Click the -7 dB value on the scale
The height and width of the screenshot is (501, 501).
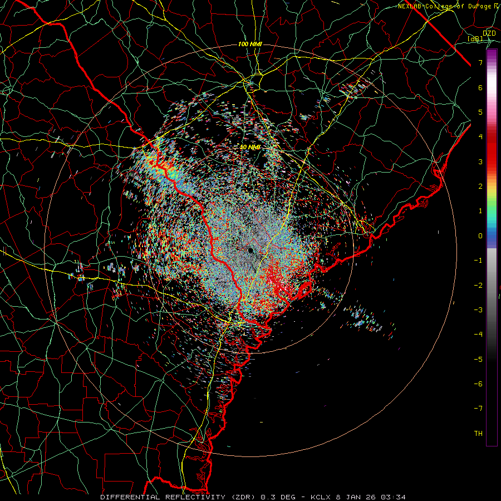(x=478, y=409)
